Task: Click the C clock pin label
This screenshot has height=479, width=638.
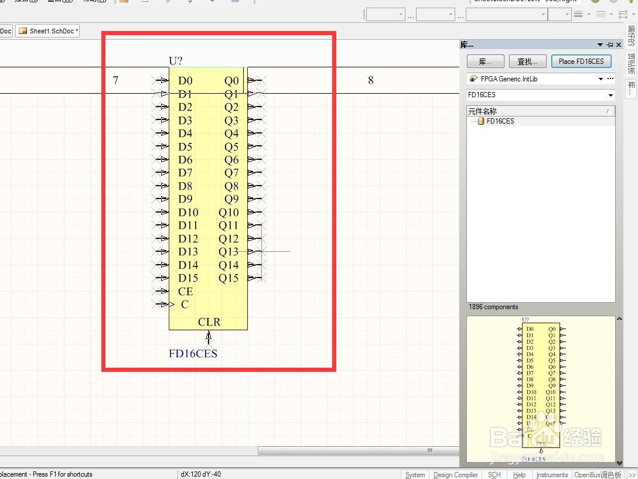Action: coord(185,304)
